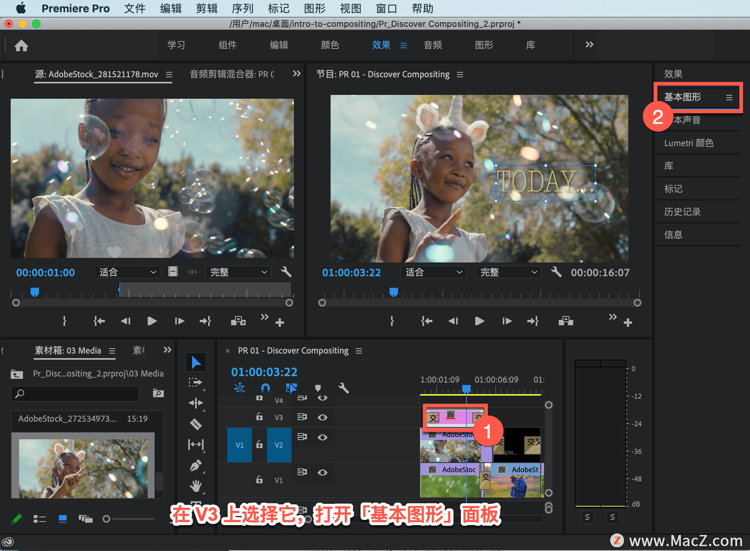
Task: Open Source monitor button editor plus
Action: point(280,323)
